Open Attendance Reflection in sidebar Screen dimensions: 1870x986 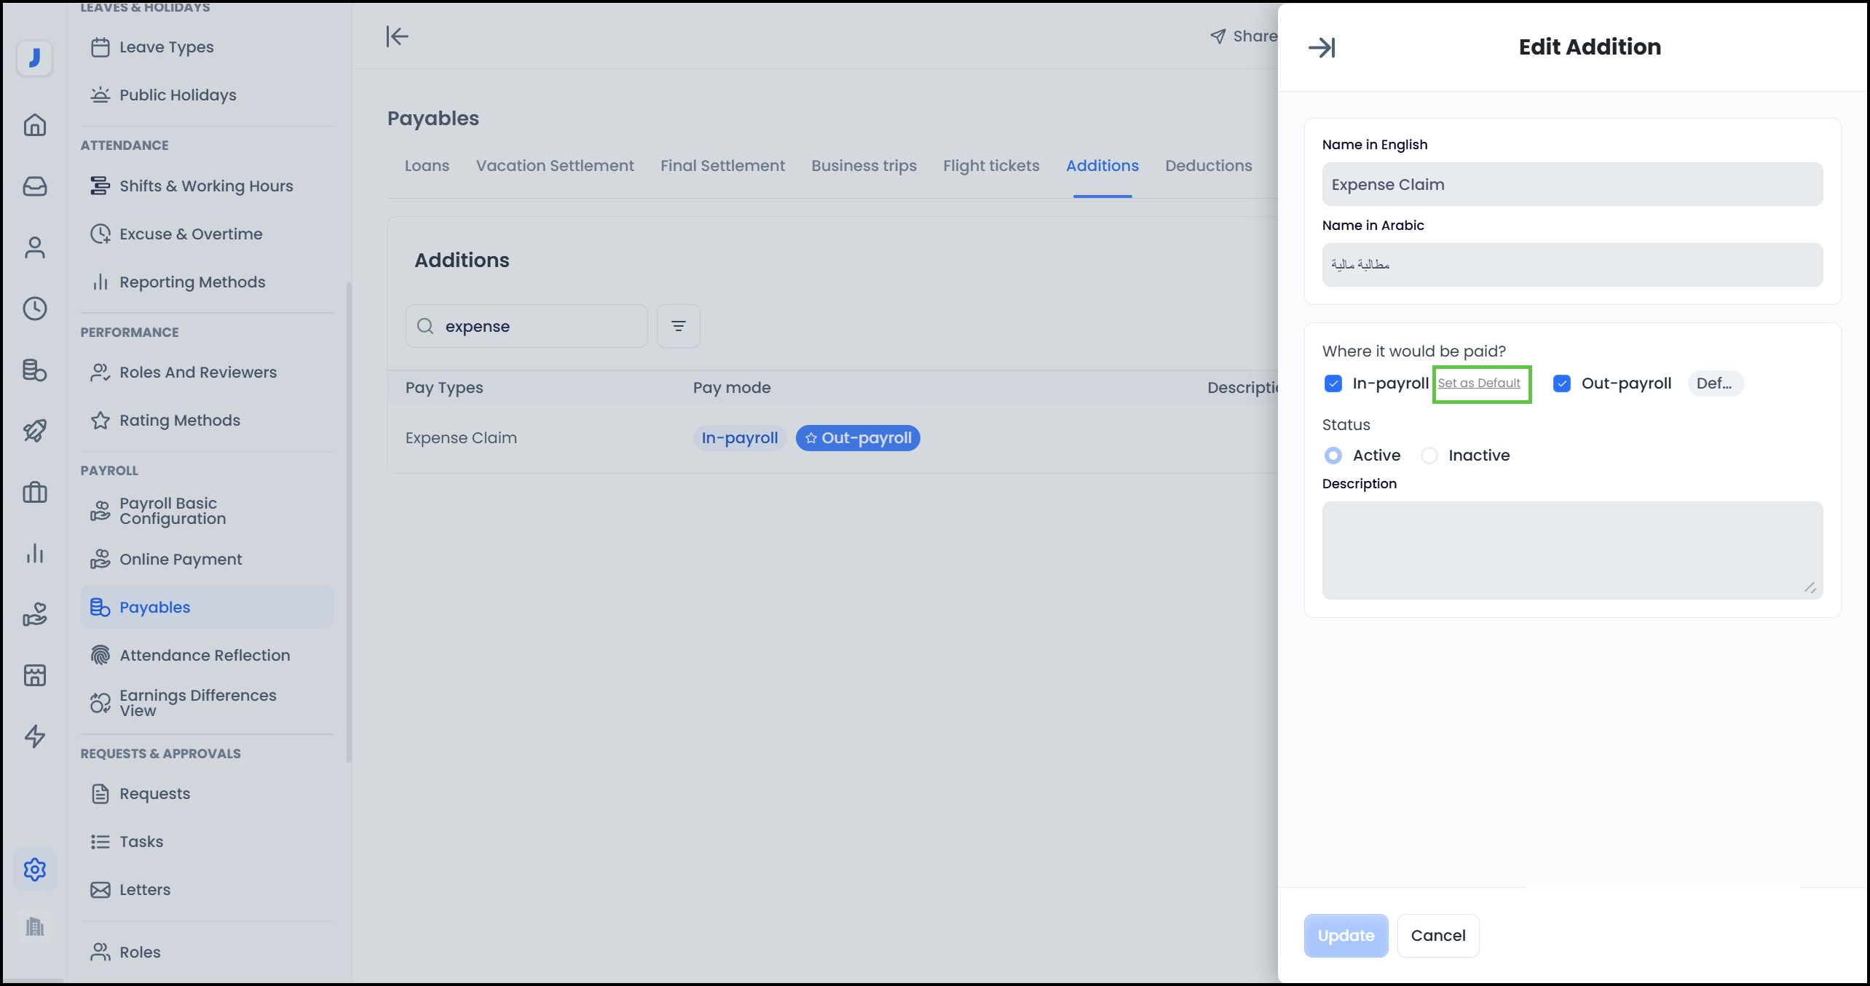tap(204, 655)
